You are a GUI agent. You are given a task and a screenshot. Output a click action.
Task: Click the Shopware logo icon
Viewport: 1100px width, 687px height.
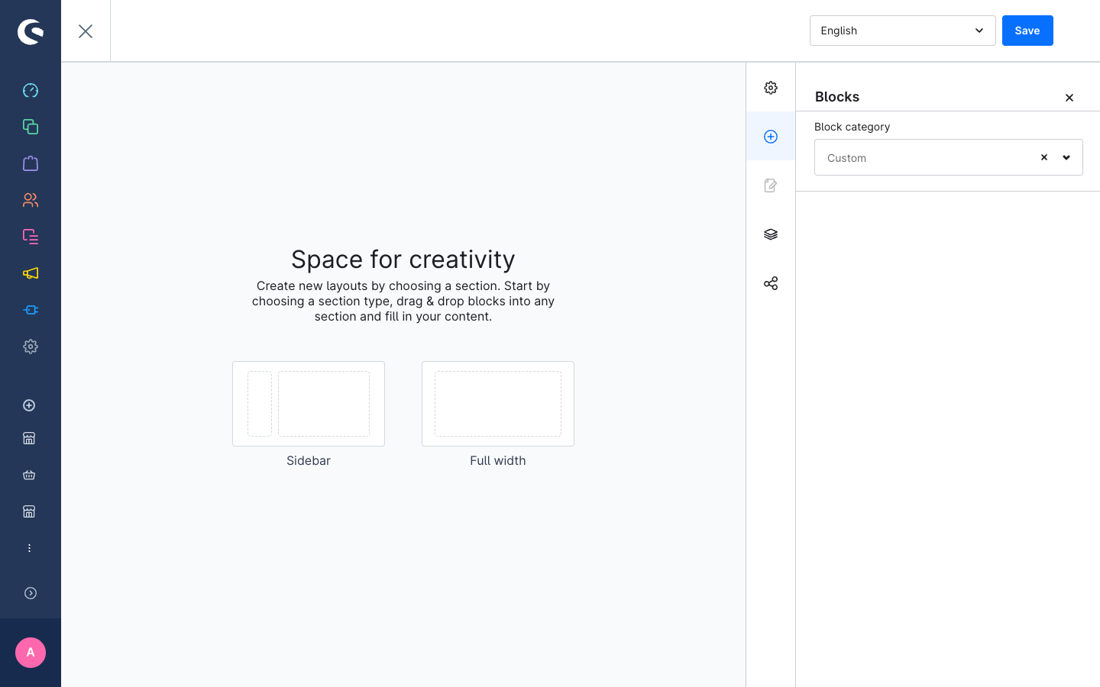pos(31,31)
